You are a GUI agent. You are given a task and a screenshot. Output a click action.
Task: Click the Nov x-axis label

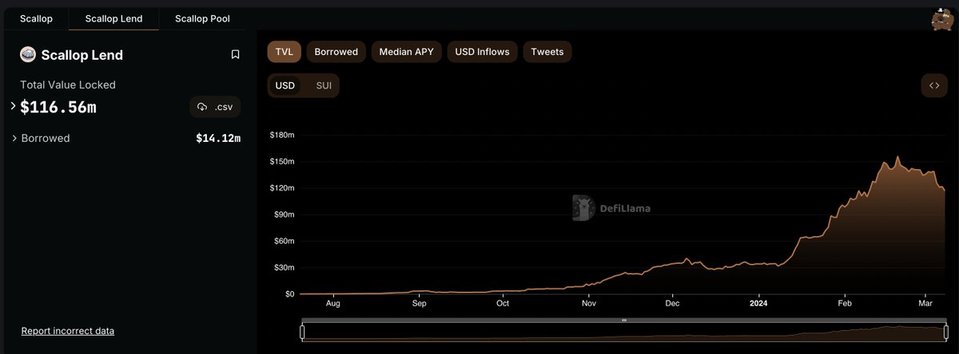[589, 304]
